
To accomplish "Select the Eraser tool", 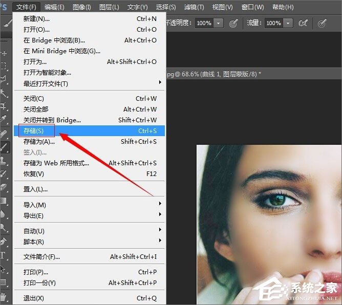I will click(x=4, y=187).
